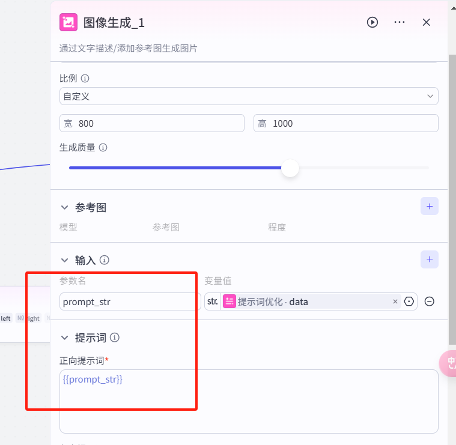The height and width of the screenshot is (445, 456).
Task: Collapse the 输入 section
Action: [x=65, y=260]
